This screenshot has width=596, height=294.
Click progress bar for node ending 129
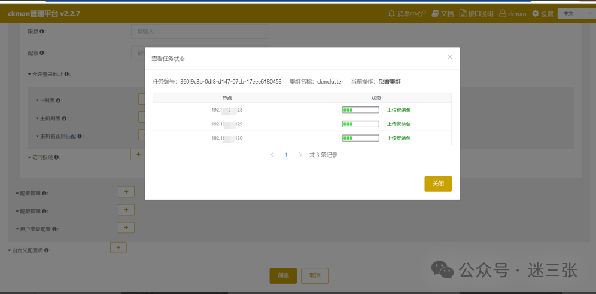pyautogui.click(x=360, y=124)
